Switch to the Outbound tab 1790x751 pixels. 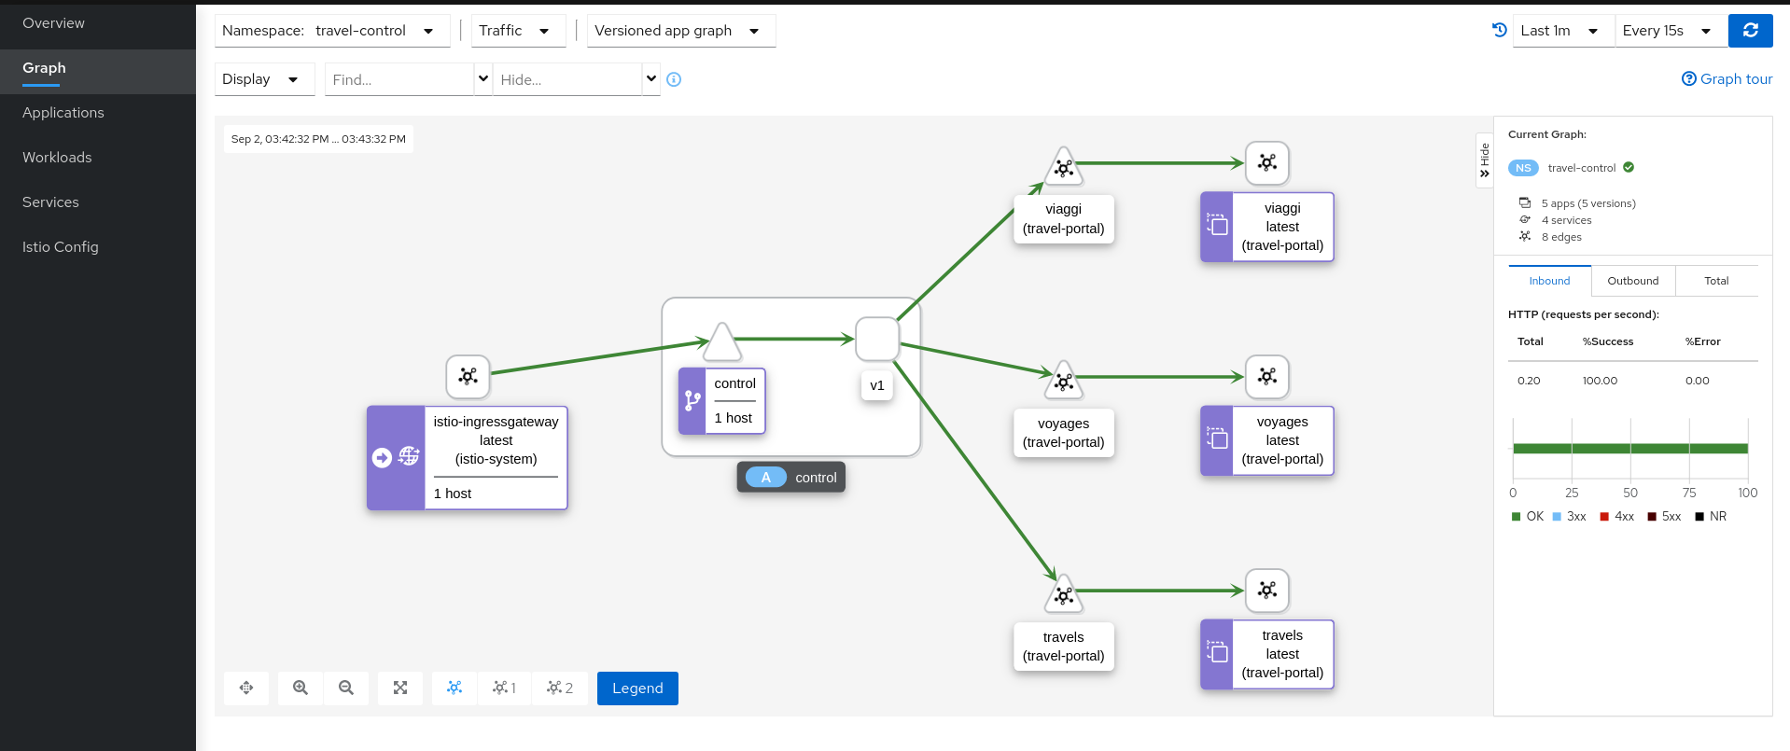1632,281
